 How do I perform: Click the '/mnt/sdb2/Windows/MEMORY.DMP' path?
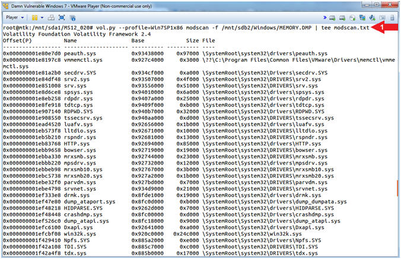tap(266, 28)
